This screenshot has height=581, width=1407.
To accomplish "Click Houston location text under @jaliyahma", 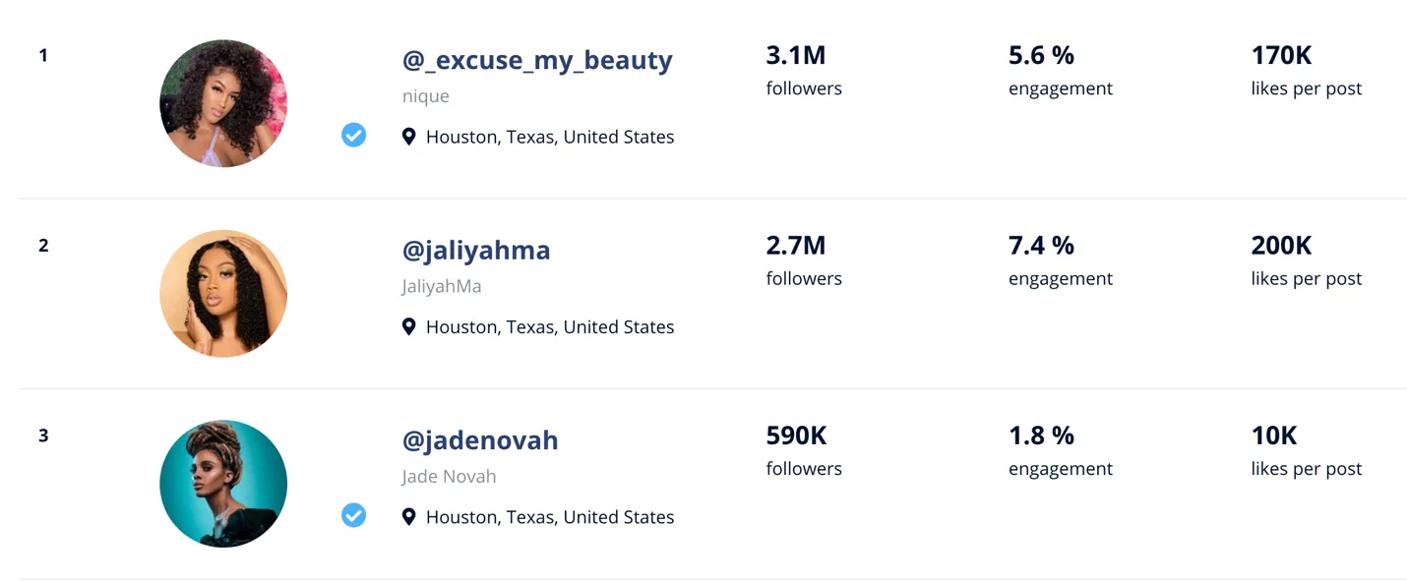I will 550,326.
